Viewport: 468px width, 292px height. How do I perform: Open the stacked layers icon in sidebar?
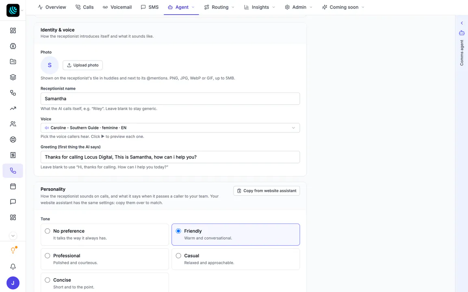click(x=13, y=77)
